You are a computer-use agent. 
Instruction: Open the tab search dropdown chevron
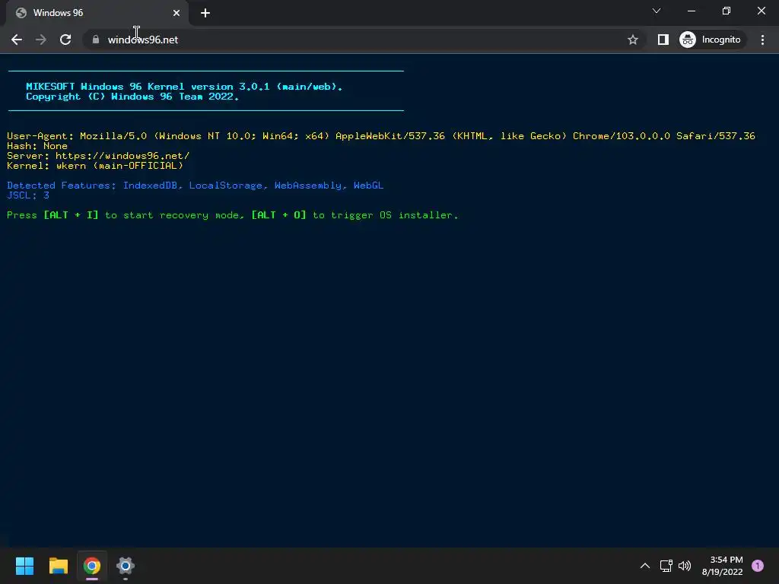click(x=657, y=11)
